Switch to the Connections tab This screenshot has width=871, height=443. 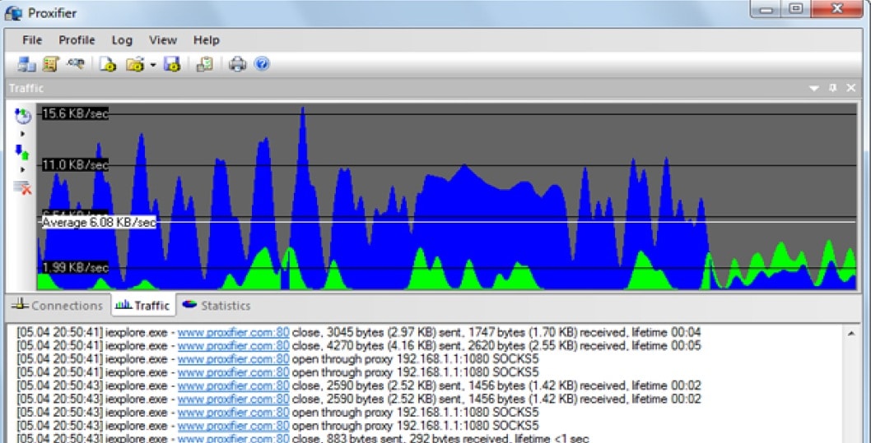[x=58, y=306]
